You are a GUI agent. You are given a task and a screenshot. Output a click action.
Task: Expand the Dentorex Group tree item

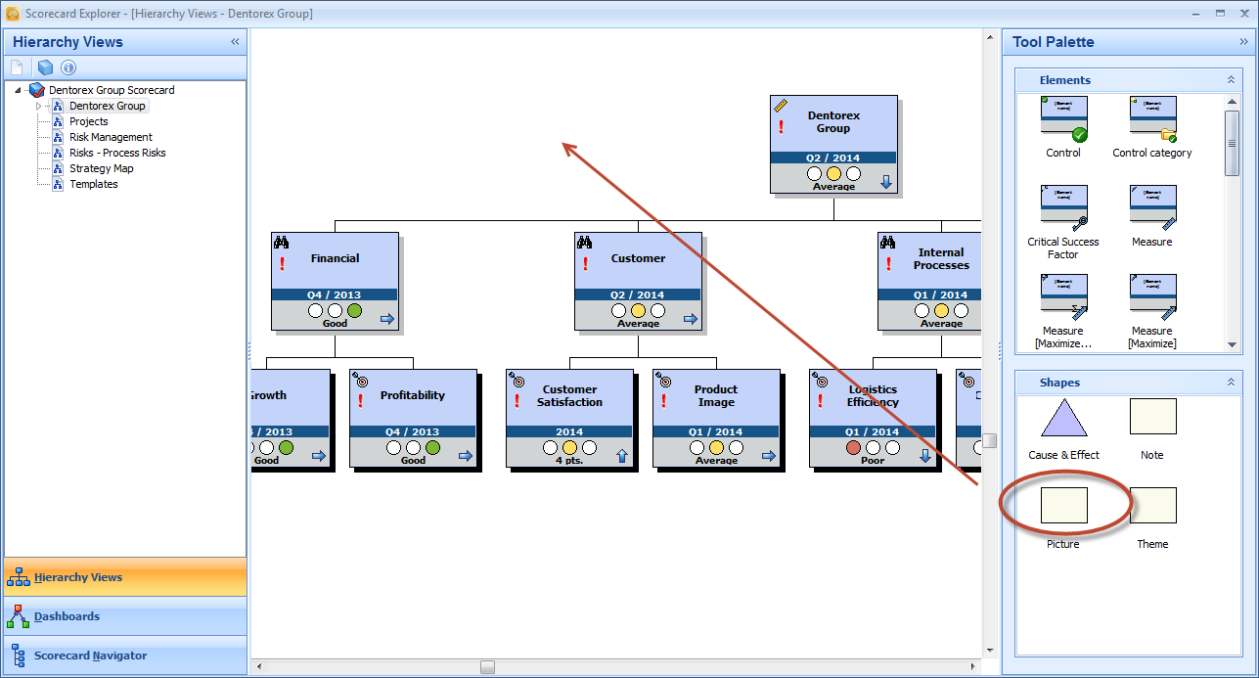[x=40, y=106]
